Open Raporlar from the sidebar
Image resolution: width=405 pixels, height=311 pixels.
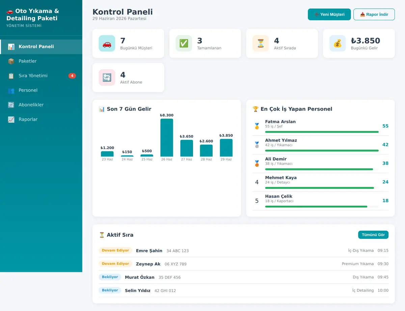coord(41,119)
